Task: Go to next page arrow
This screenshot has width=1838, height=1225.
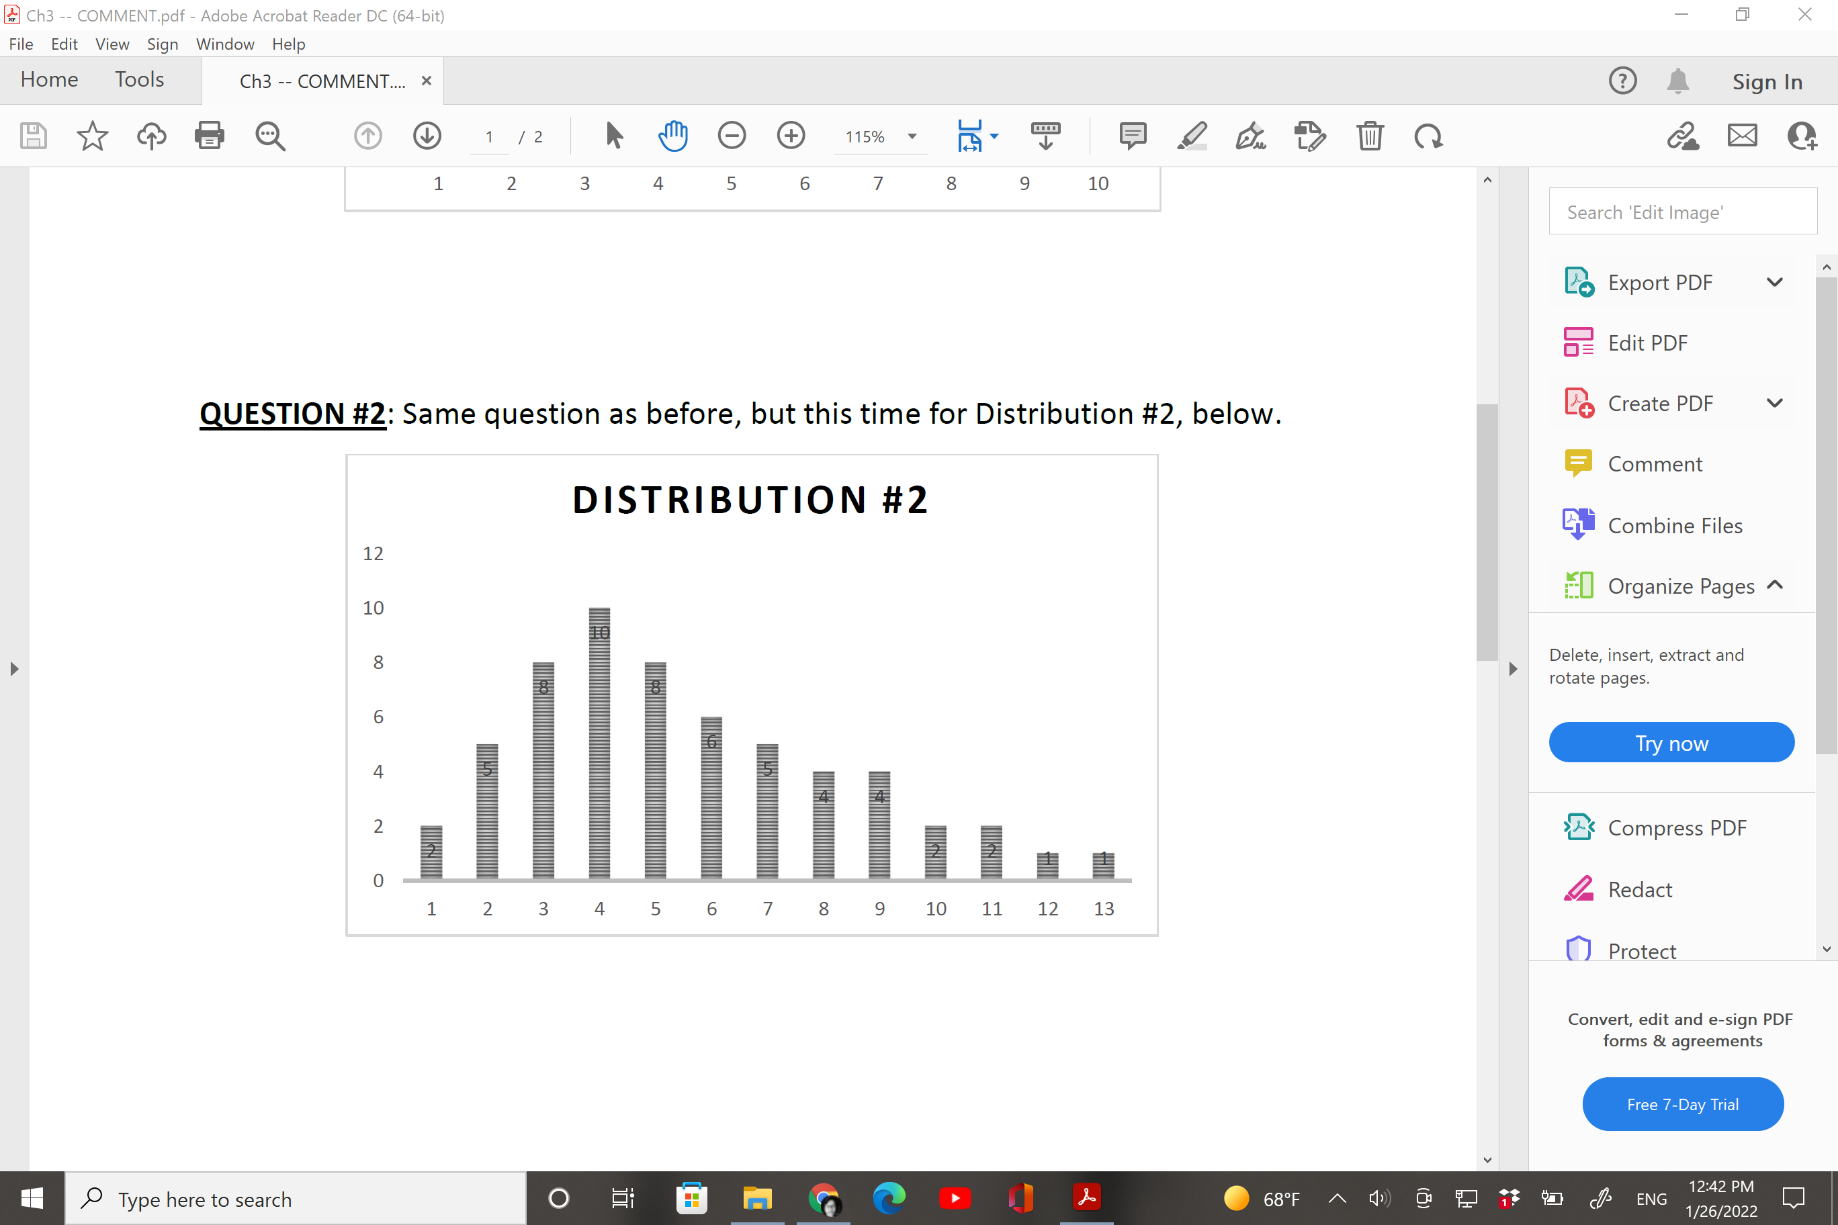Action: pyautogui.click(x=427, y=136)
